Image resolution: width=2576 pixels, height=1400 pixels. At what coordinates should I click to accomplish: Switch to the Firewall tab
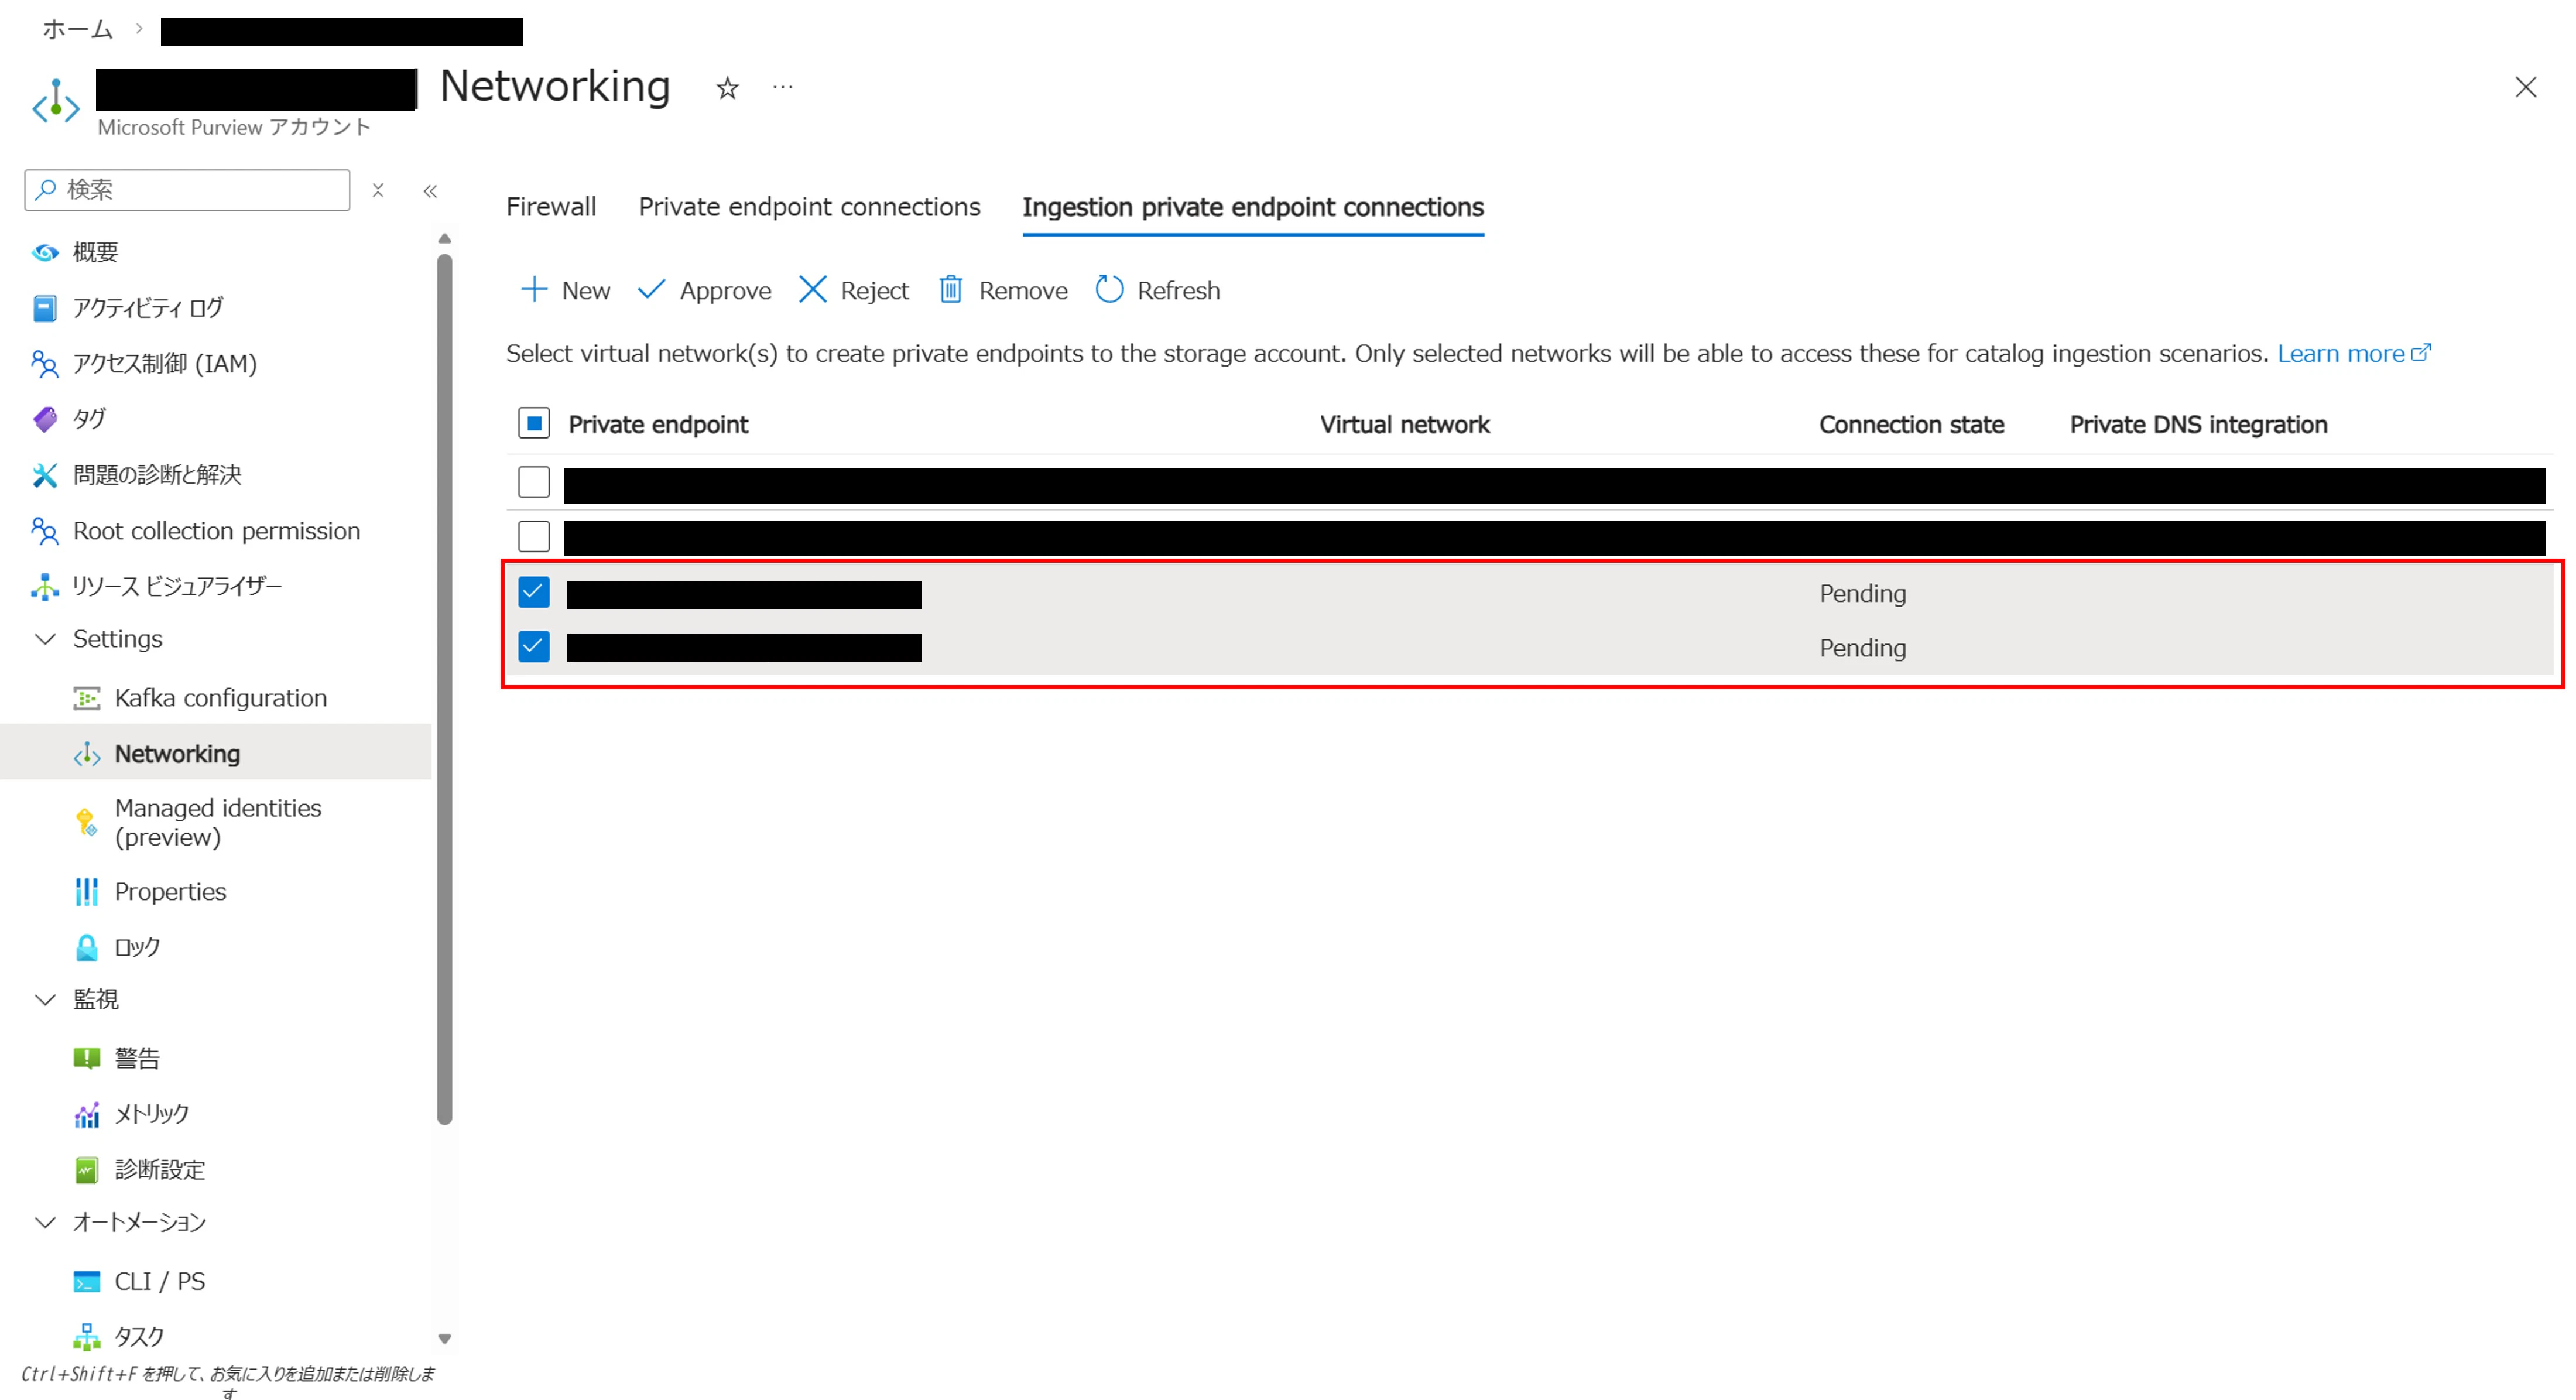551,207
